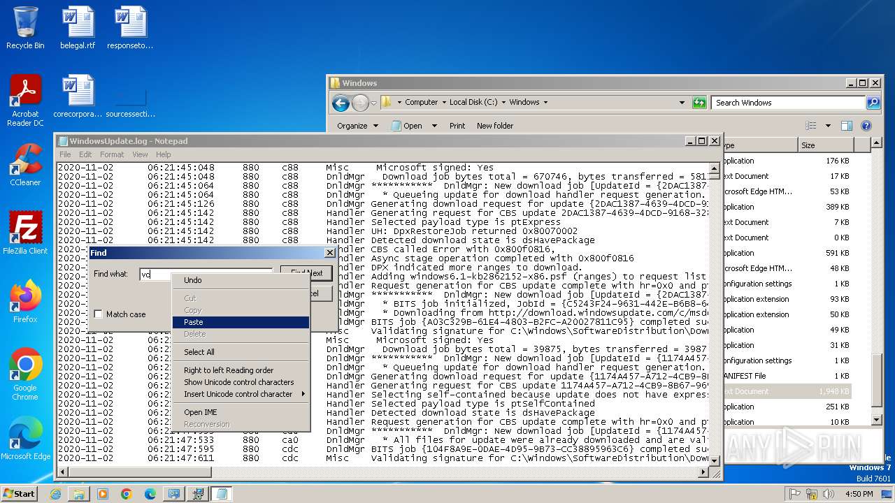Open Notepad's File menu

[65, 154]
